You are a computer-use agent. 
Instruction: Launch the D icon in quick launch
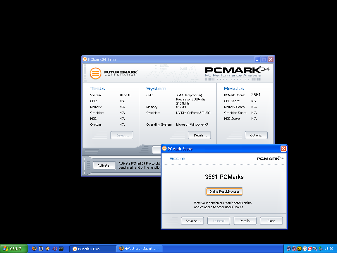[x=41, y=249]
